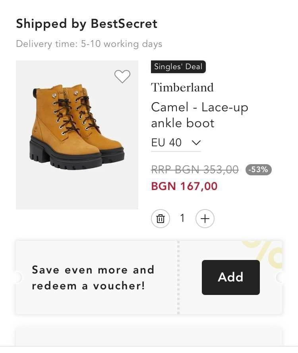This screenshot has height=353, width=298.
Task: Click the -53% discount badge
Action: [x=259, y=170]
